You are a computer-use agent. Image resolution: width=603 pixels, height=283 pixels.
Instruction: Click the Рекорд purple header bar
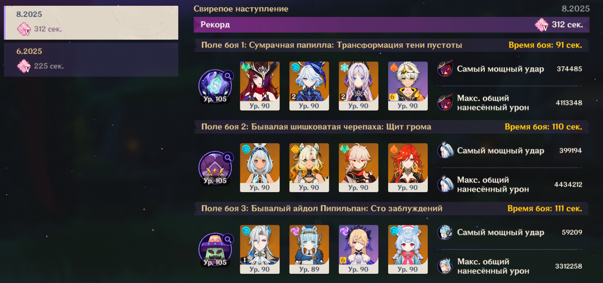[x=391, y=25]
